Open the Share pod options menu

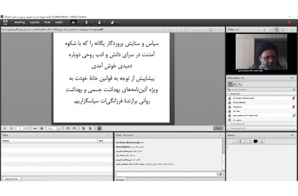coord(221,29)
